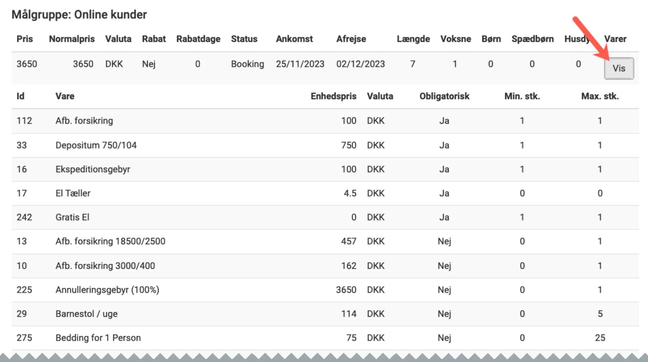This screenshot has width=648, height=362.
Task: Click the Obligatorisk column header
Action: coord(444,96)
